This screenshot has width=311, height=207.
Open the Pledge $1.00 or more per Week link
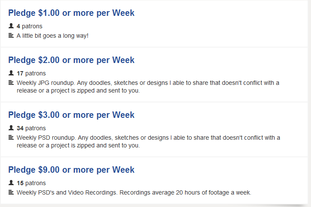(x=71, y=13)
